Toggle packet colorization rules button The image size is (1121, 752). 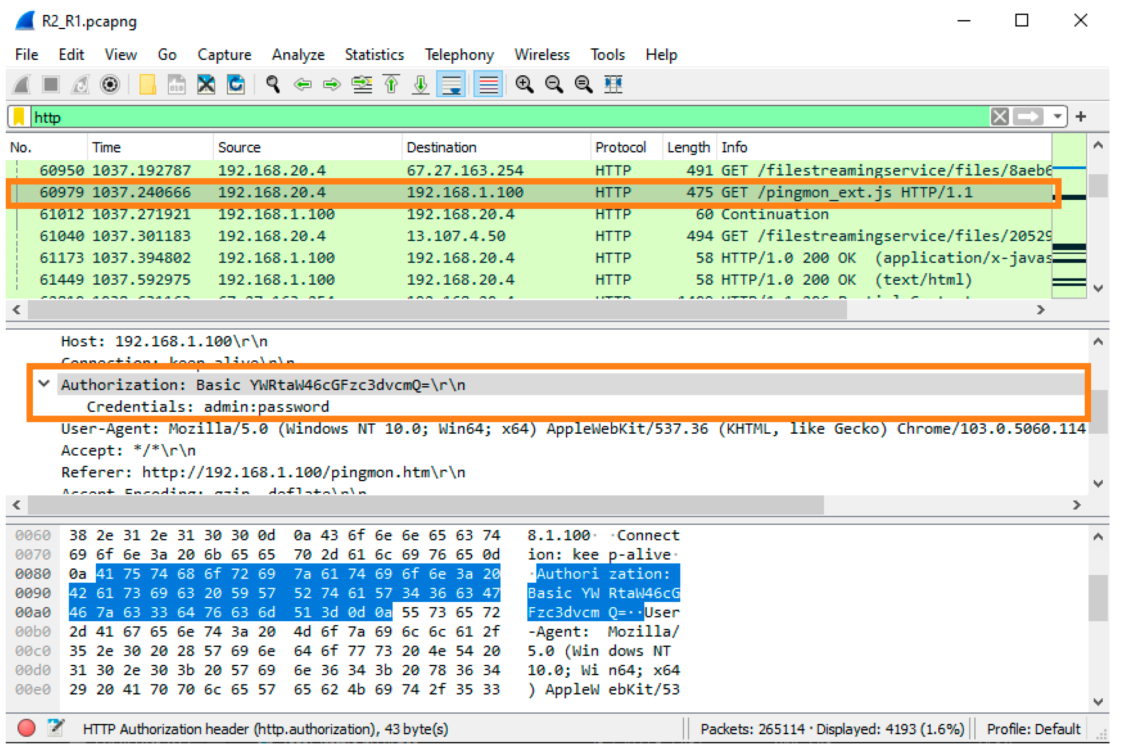488,84
